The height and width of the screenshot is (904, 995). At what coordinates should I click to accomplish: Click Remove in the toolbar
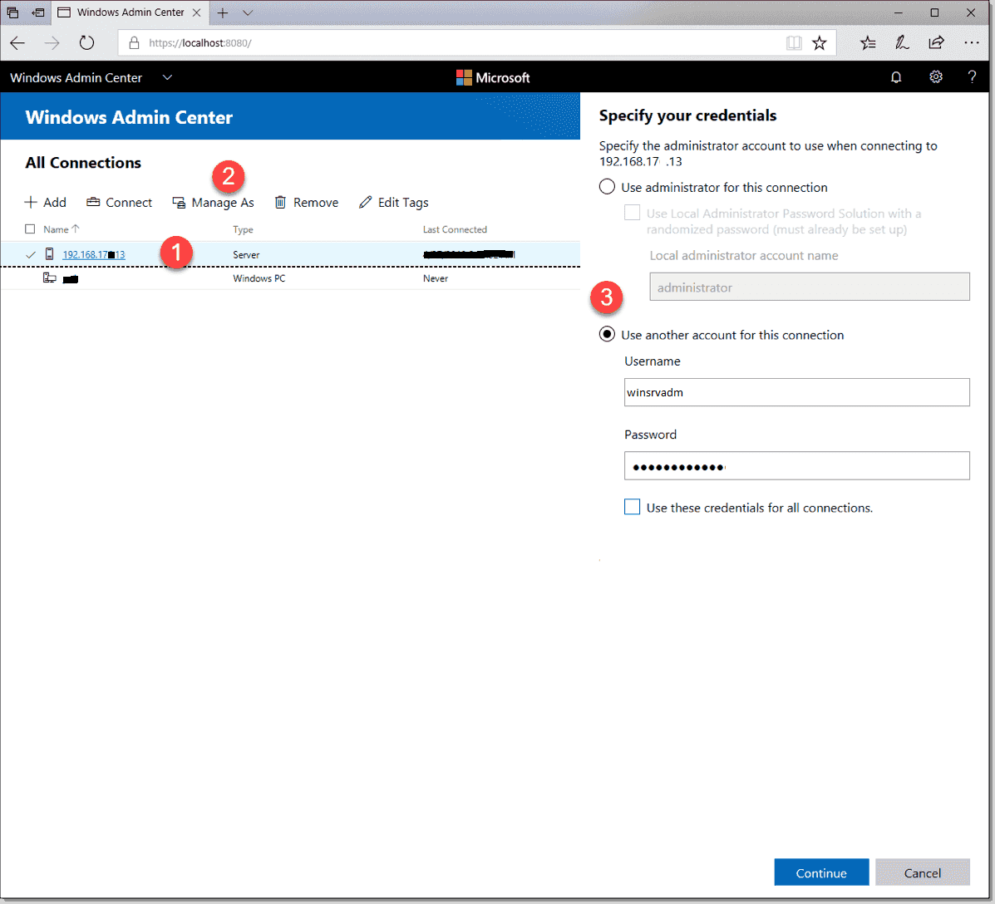pos(307,203)
